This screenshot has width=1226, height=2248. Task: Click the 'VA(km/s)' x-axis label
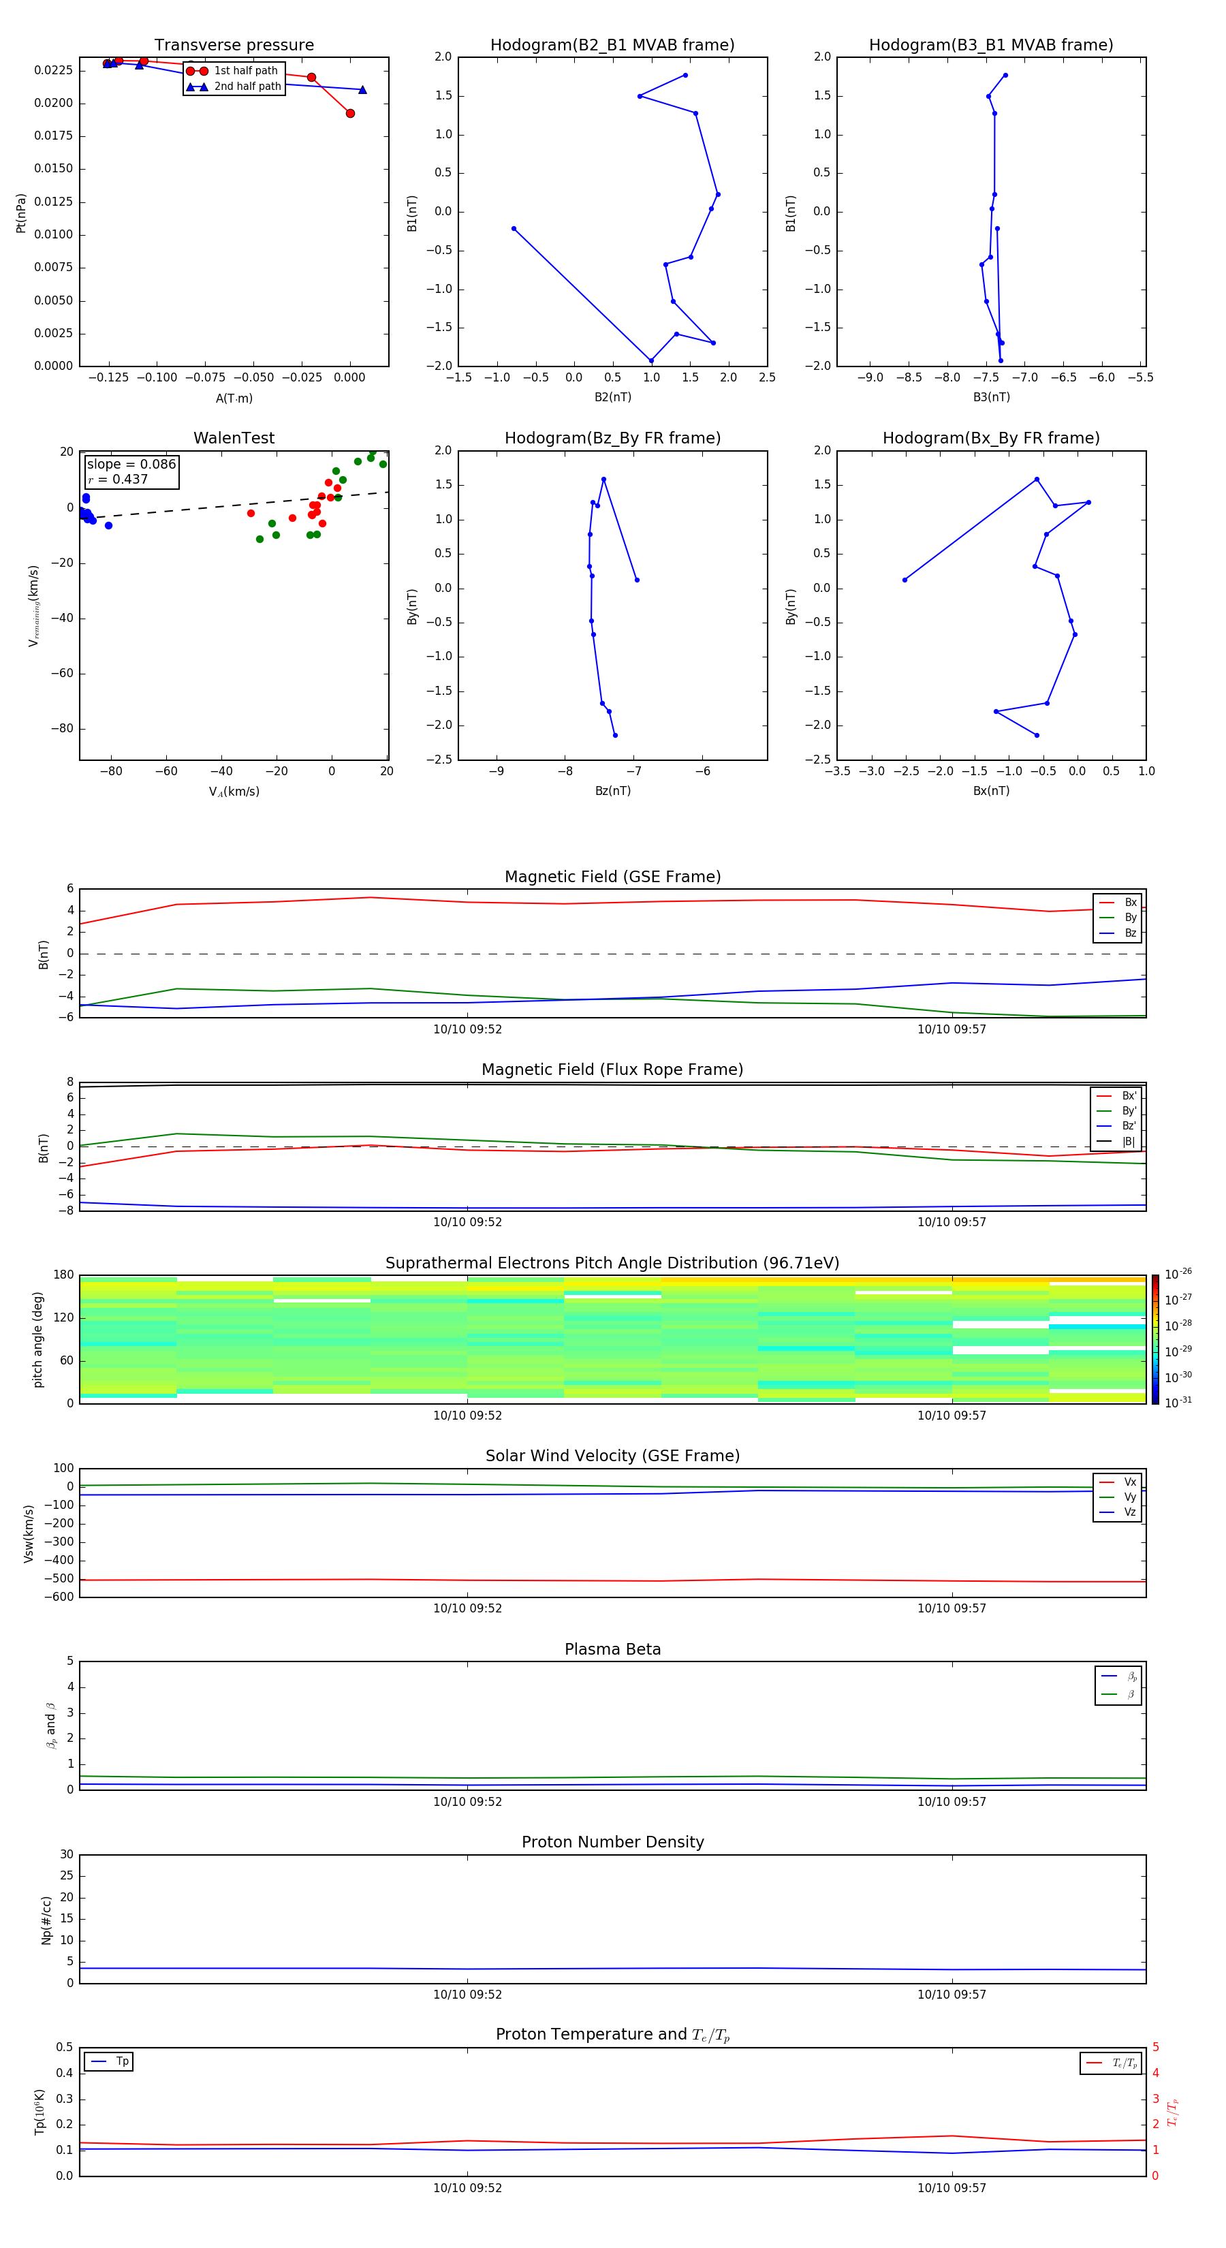tap(234, 792)
